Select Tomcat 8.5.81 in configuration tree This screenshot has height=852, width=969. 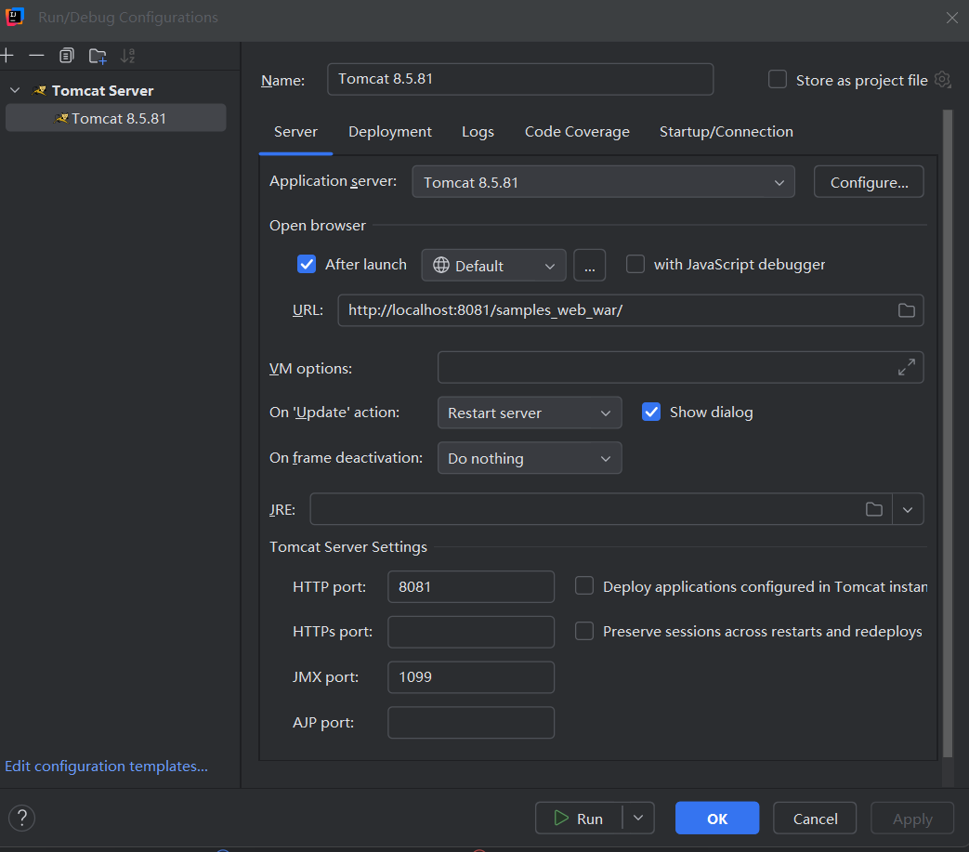tap(115, 118)
